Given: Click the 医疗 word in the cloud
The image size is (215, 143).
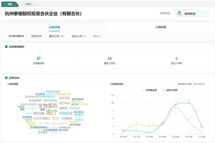Looking at the screenshot, I should 52,112.
